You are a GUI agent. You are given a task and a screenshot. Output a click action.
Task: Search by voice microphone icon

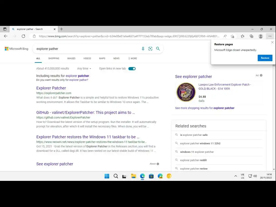[x=143, y=49]
